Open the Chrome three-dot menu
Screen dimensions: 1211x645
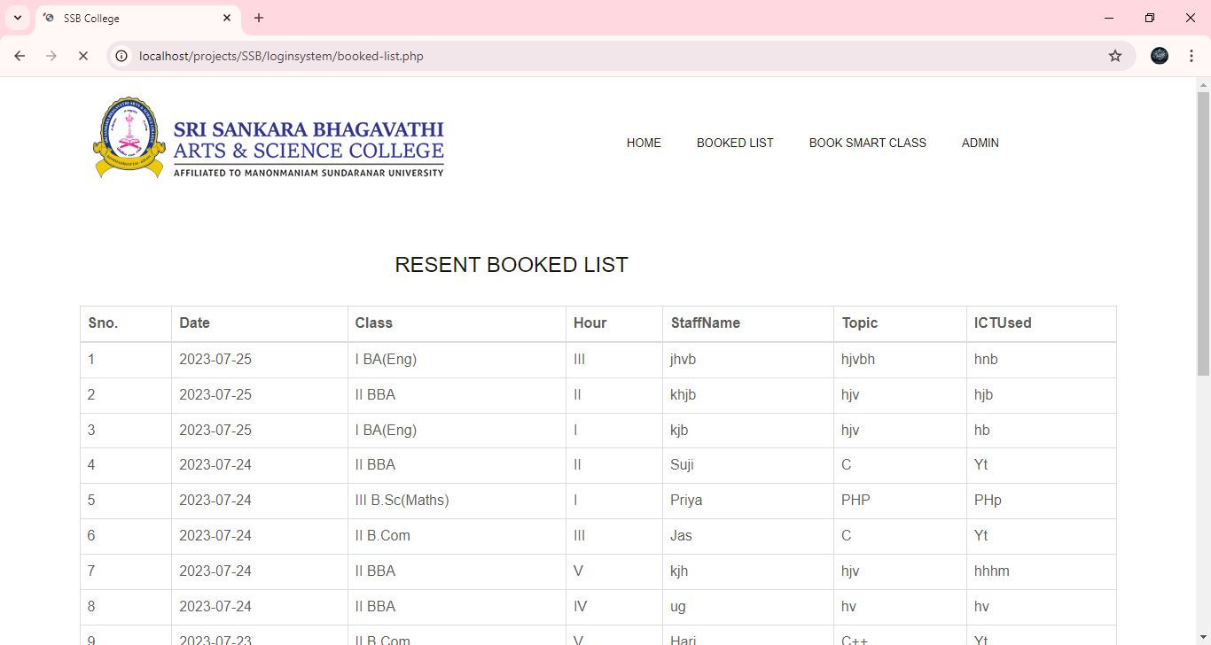1191,55
